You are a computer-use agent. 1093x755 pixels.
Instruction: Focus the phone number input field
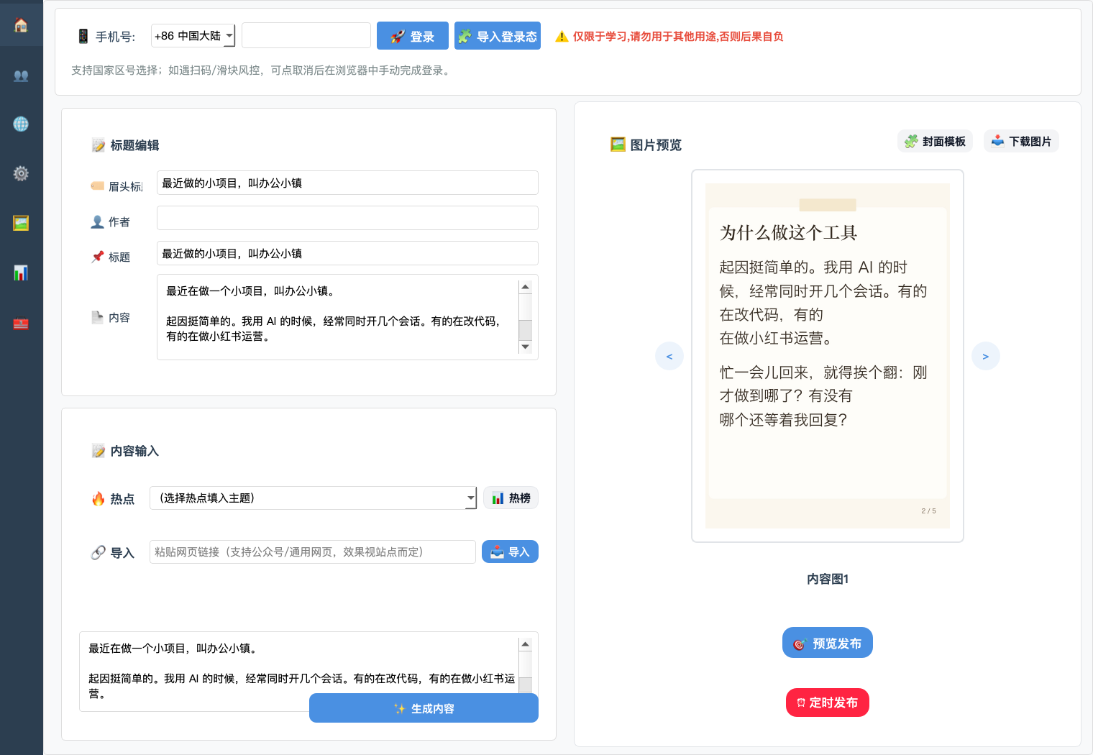tap(306, 35)
